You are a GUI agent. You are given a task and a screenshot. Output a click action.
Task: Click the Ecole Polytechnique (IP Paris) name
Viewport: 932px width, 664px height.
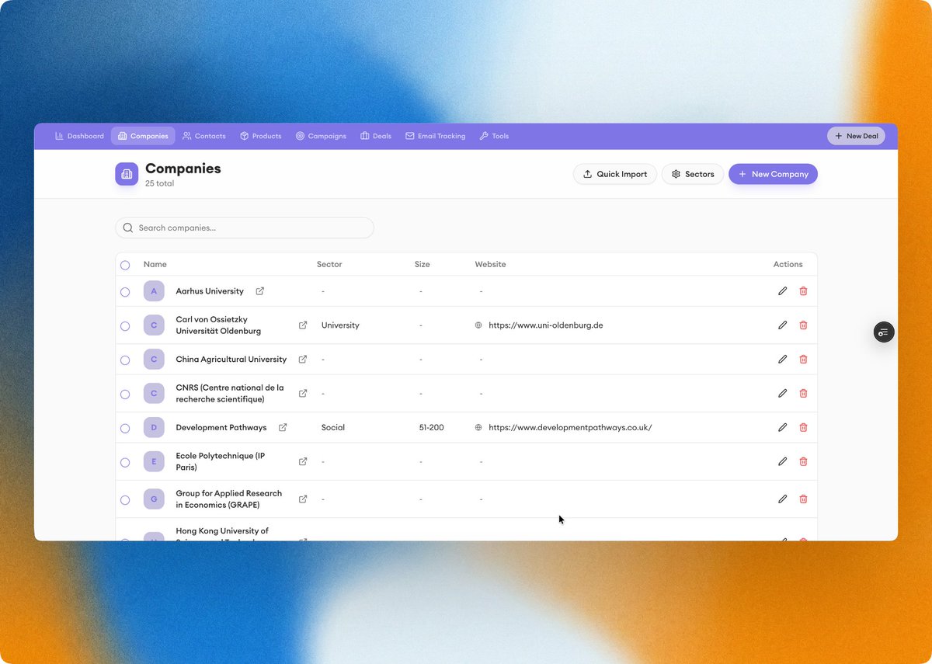pyautogui.click(x=221, y=461)
